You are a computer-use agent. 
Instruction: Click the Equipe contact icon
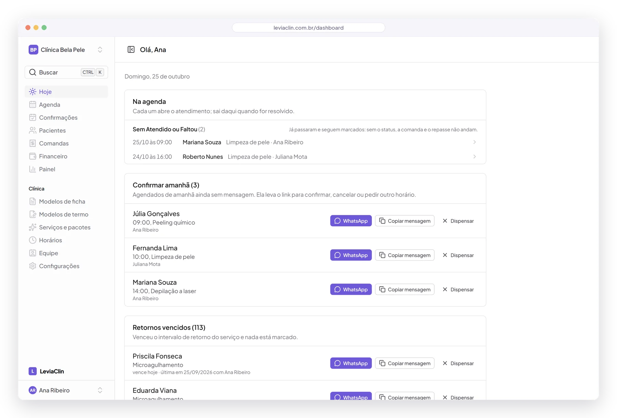click(x=33, y=253)
